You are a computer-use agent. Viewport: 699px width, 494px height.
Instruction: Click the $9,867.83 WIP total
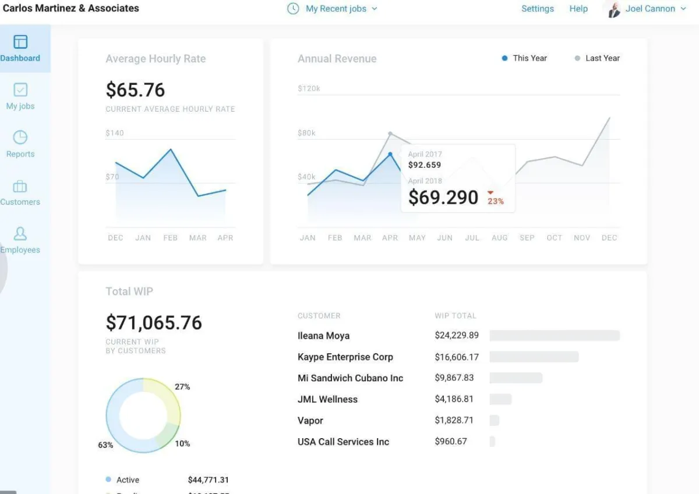point(454,378)
